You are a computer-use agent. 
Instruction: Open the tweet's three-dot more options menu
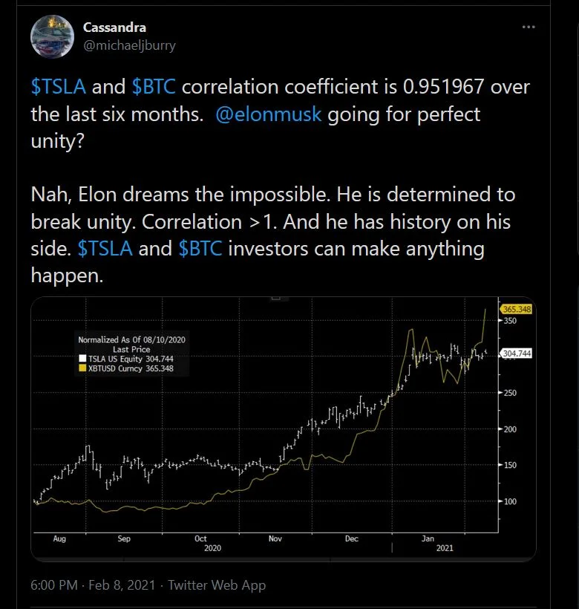click(529, 27)
